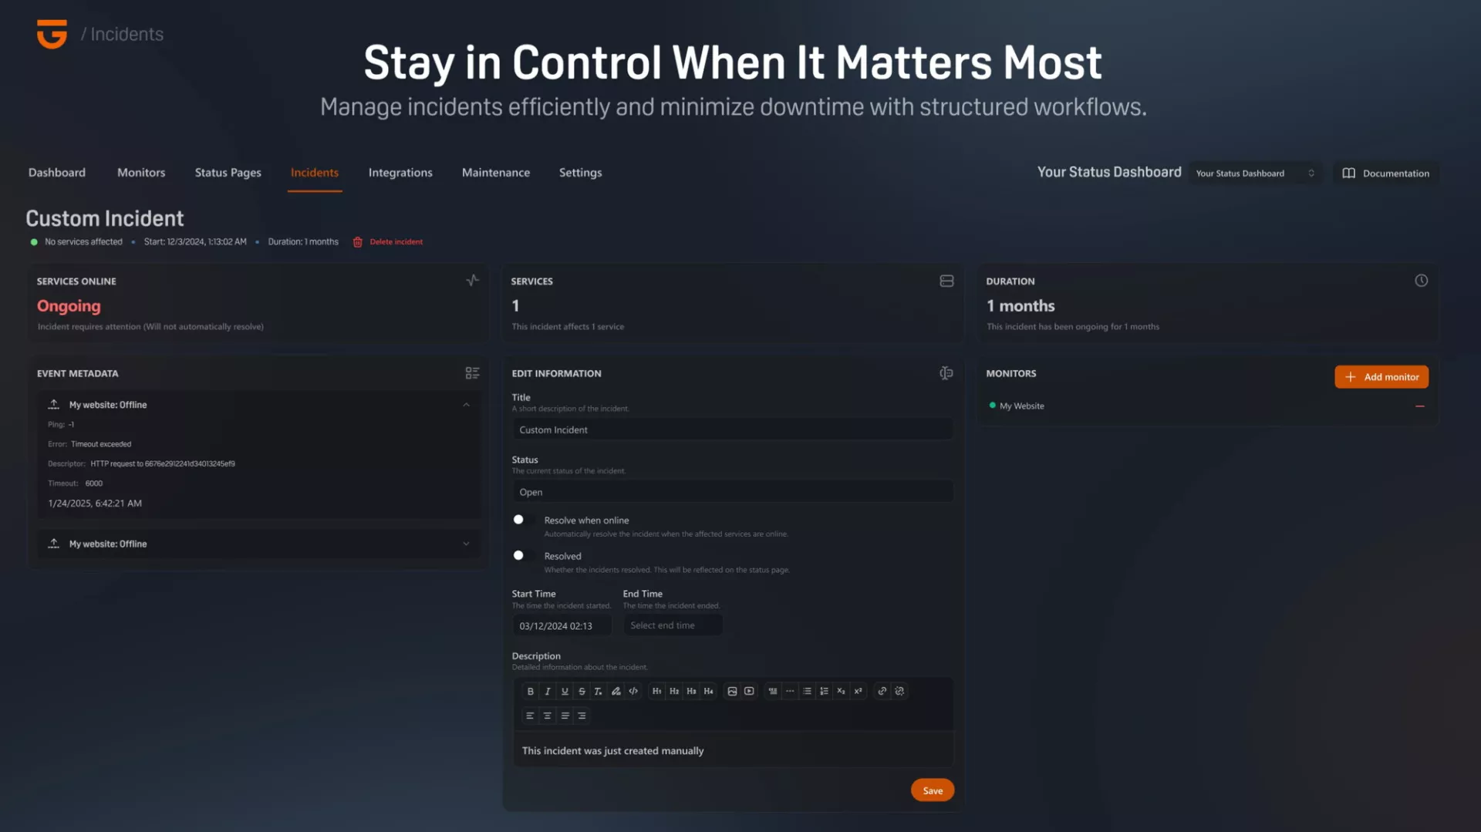Enable the Resolve when online switch
This screenshot has height=832, width=1481.
524,520
